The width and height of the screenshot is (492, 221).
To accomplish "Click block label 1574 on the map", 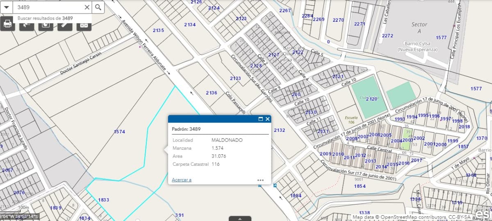I will 119,132.
